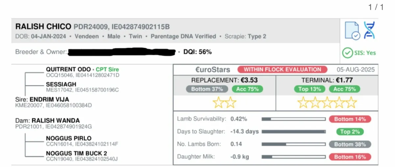Click the Replacement Acc 75% badge
This screenshot has width=395, height=167.
(248, 89)
